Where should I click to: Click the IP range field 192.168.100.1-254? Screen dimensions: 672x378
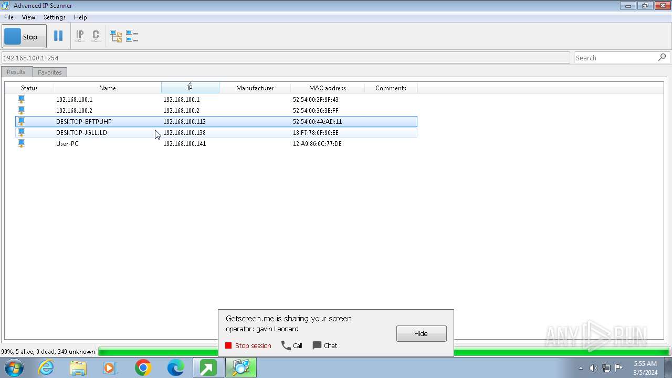[x=286, y=58]
